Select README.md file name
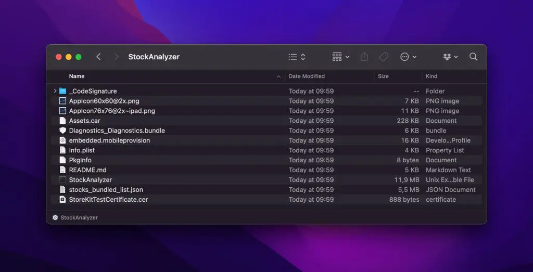The height and width of the screenshot is (272, 533). pyautogui.click(x=87, y=170)
